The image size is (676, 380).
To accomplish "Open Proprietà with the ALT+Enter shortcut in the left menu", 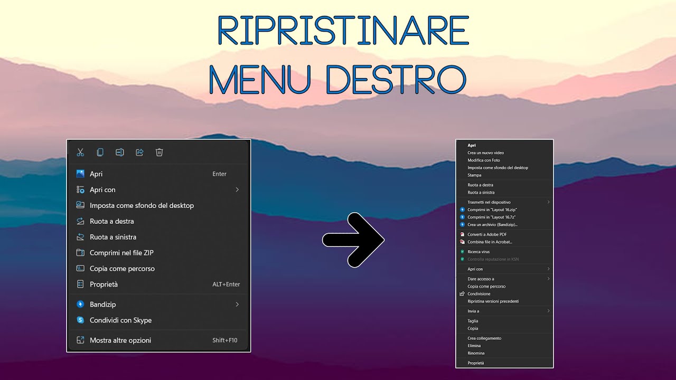I will [x=158, y=284].
